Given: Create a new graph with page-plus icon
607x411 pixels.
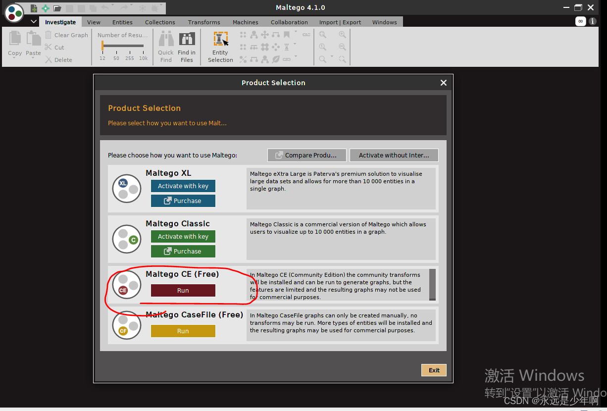Looking at the screenshot, I should pos(34,8).
